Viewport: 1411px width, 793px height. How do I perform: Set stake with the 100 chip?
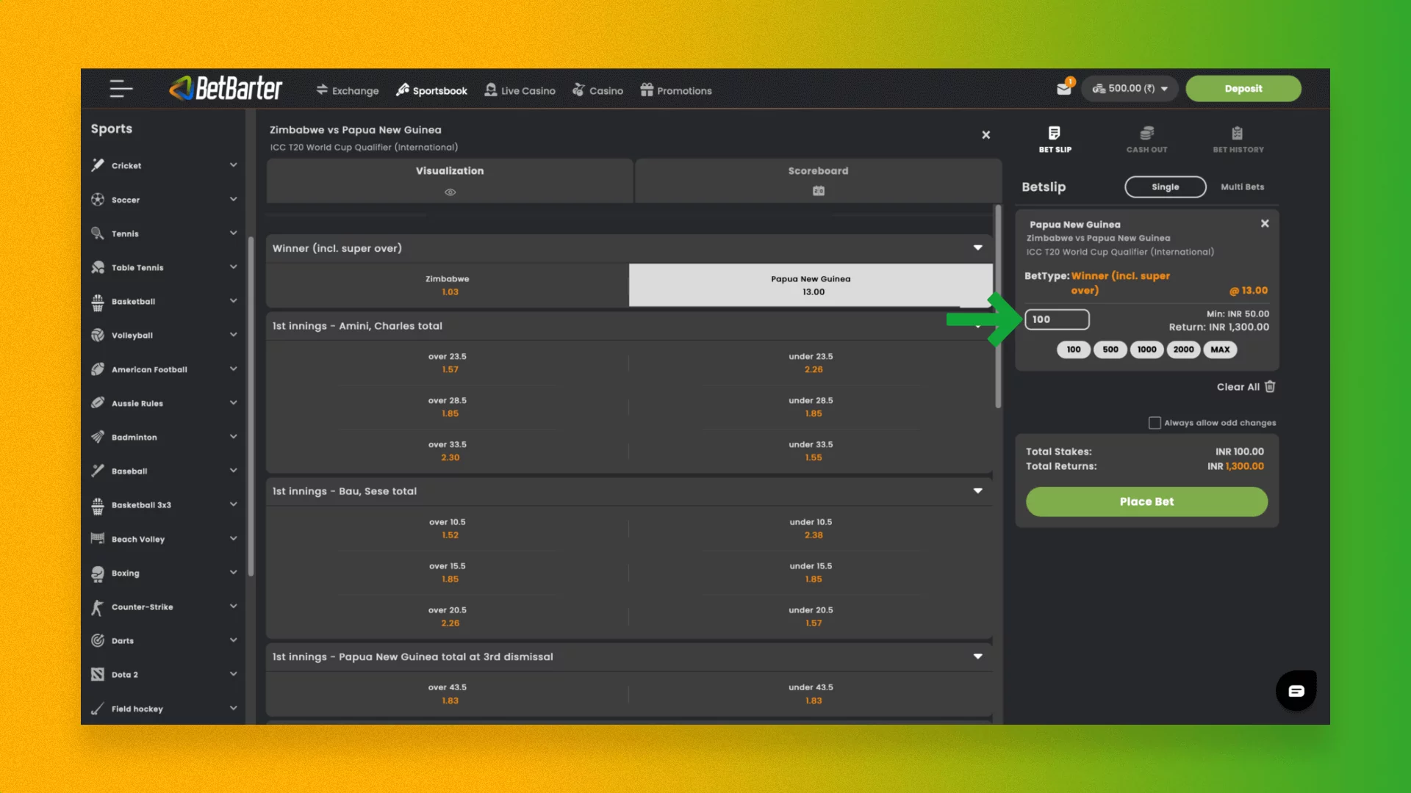(1074, 350)
